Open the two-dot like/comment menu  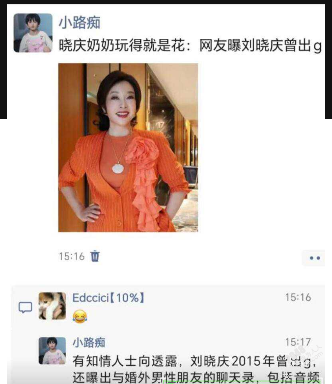[314, 258]
